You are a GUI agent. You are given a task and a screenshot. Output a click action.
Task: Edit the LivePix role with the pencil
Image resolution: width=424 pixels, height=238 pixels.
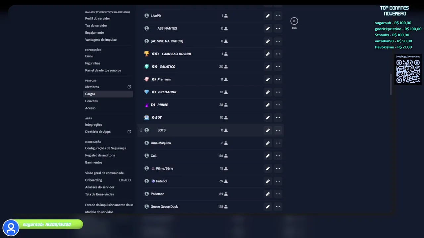(268, 16)
